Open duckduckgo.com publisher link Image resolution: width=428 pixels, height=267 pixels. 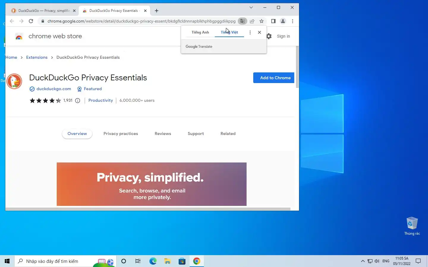[x=54, y=89]
